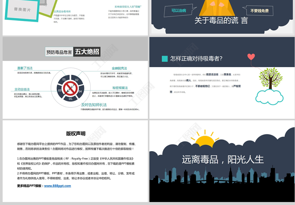This screenshot has height=205, width=295.
Task: Click the red heart balloon icon
Action: pyautogui.click(x=251, y=57)
